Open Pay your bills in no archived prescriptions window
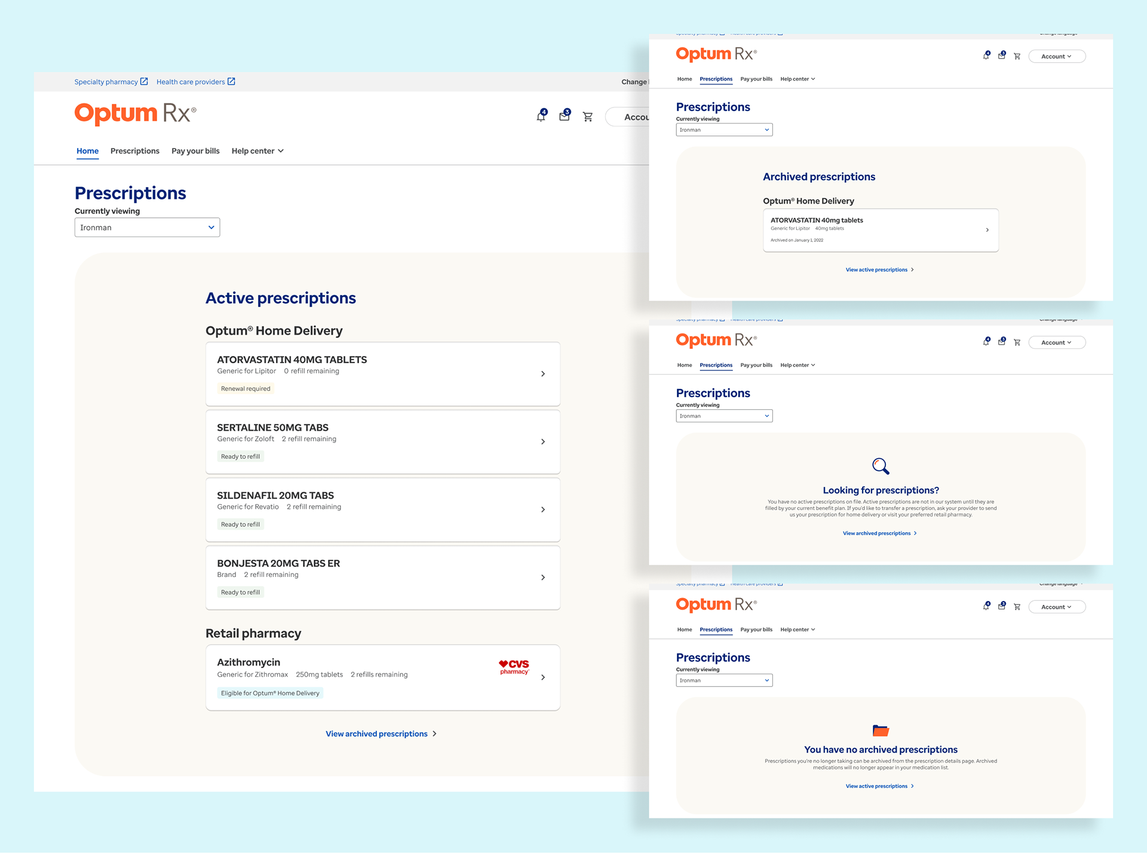 (756, 630)
